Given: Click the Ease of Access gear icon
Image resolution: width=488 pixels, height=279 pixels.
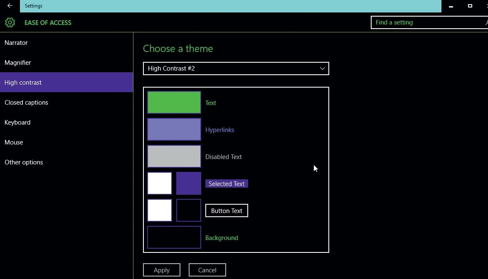Looking at the screenshot, I should [x=10, y=22].
